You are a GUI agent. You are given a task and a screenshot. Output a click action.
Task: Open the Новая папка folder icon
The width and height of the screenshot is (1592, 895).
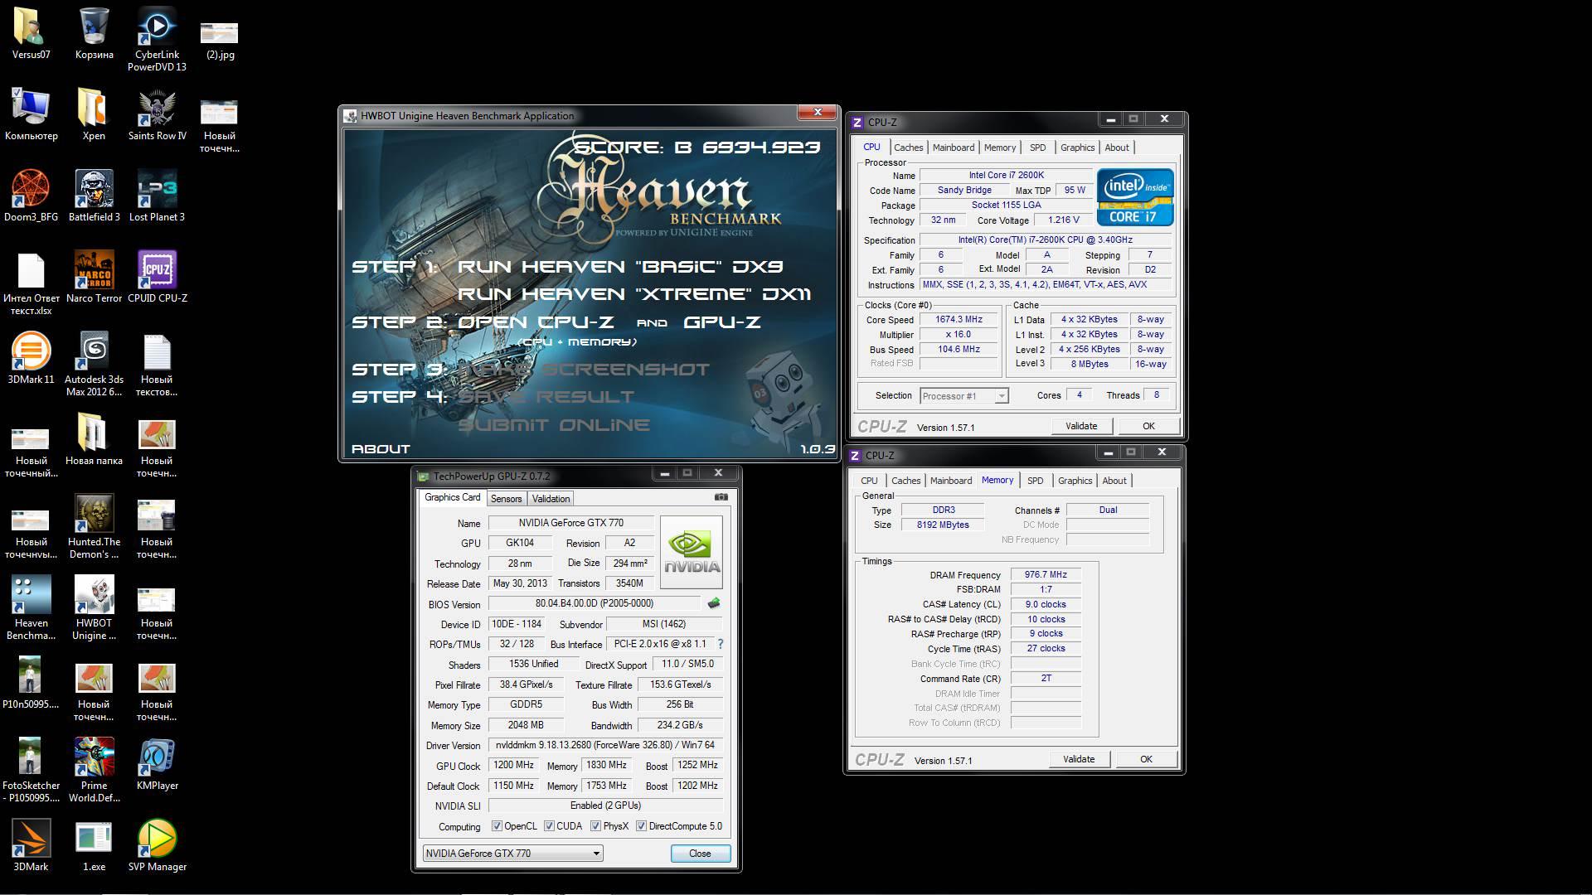(x=94, y=439)
